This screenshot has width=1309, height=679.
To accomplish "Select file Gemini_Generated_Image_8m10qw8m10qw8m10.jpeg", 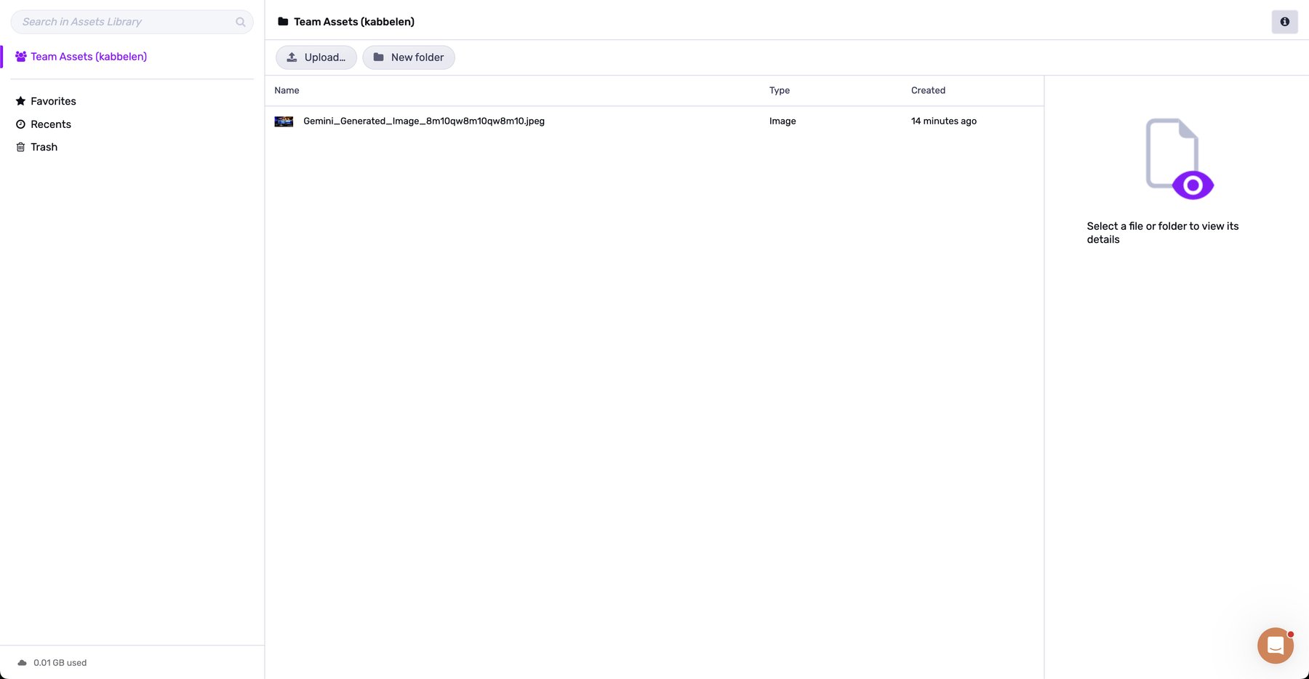I will (424, 121).
